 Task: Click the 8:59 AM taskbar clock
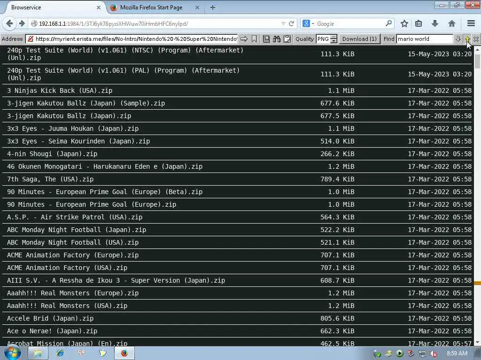457,353
